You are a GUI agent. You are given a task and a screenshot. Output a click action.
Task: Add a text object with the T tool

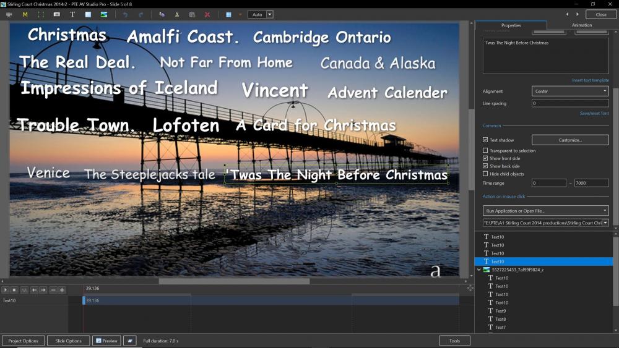(72, 14)
